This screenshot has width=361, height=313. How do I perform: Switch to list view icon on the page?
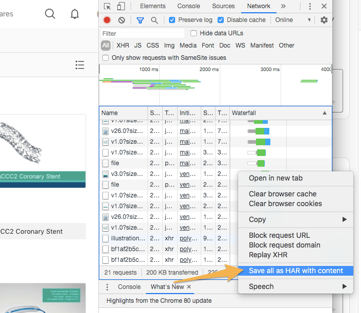point(80,65)
